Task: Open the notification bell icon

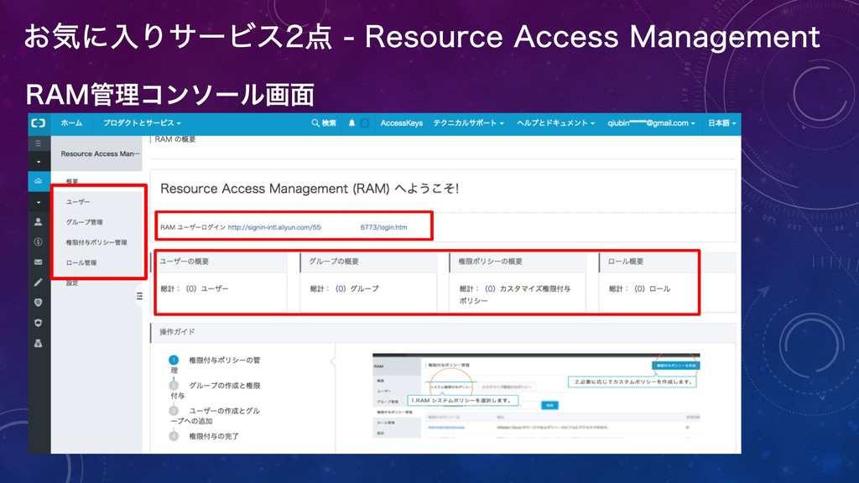Action: 351,123
